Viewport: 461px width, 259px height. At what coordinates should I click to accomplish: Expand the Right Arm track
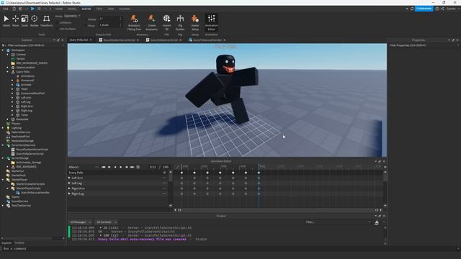[69, 188]
